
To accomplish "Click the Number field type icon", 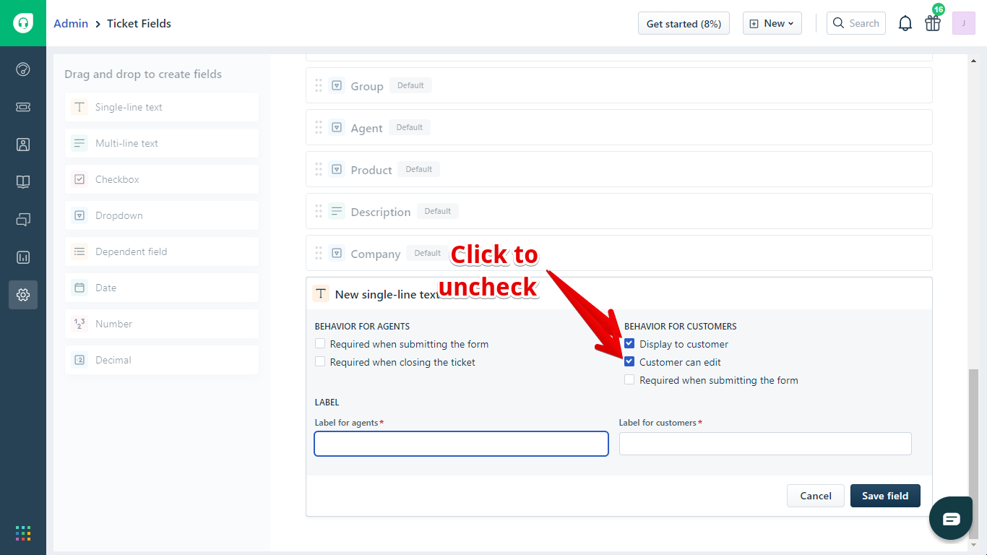I will [x=79, y=324].
